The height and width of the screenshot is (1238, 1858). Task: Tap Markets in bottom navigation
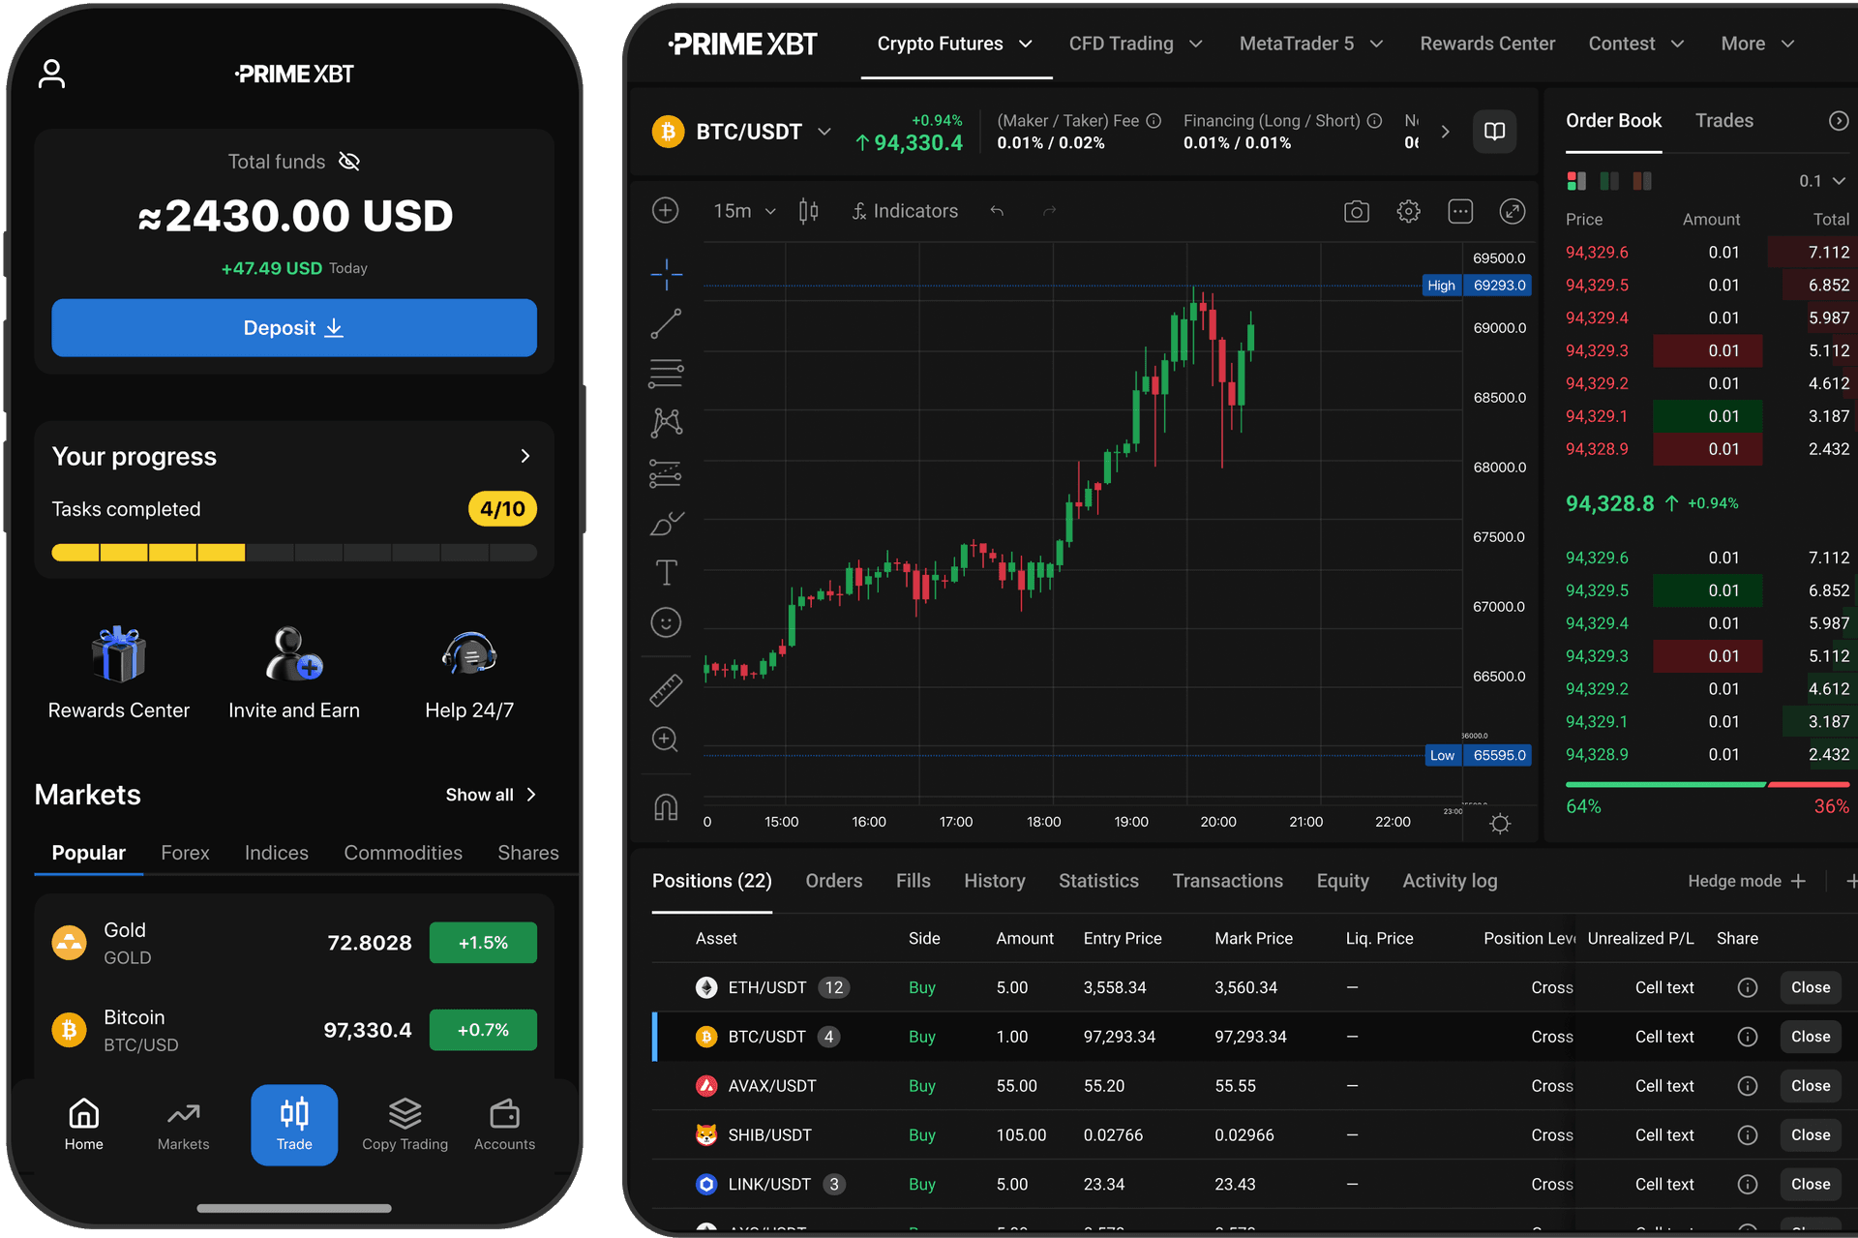(183, 1126)
